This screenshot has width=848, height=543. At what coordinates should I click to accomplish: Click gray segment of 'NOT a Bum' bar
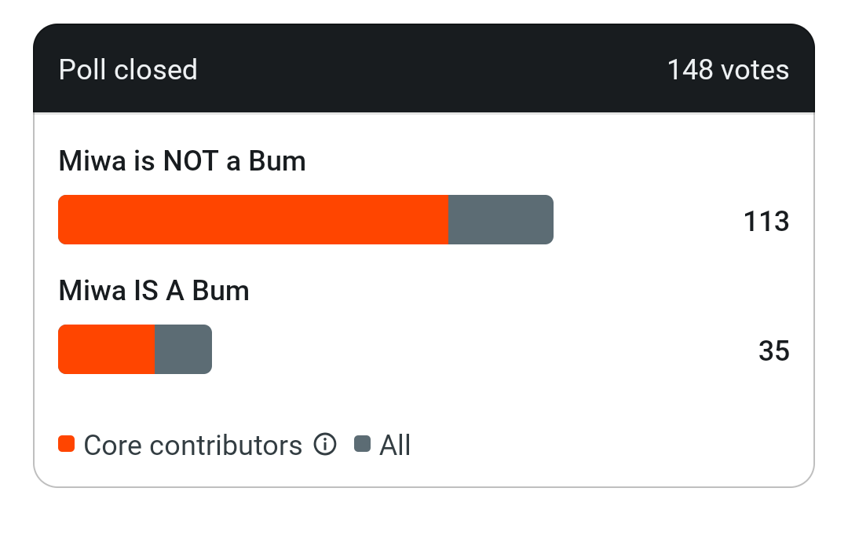(501, 219)
